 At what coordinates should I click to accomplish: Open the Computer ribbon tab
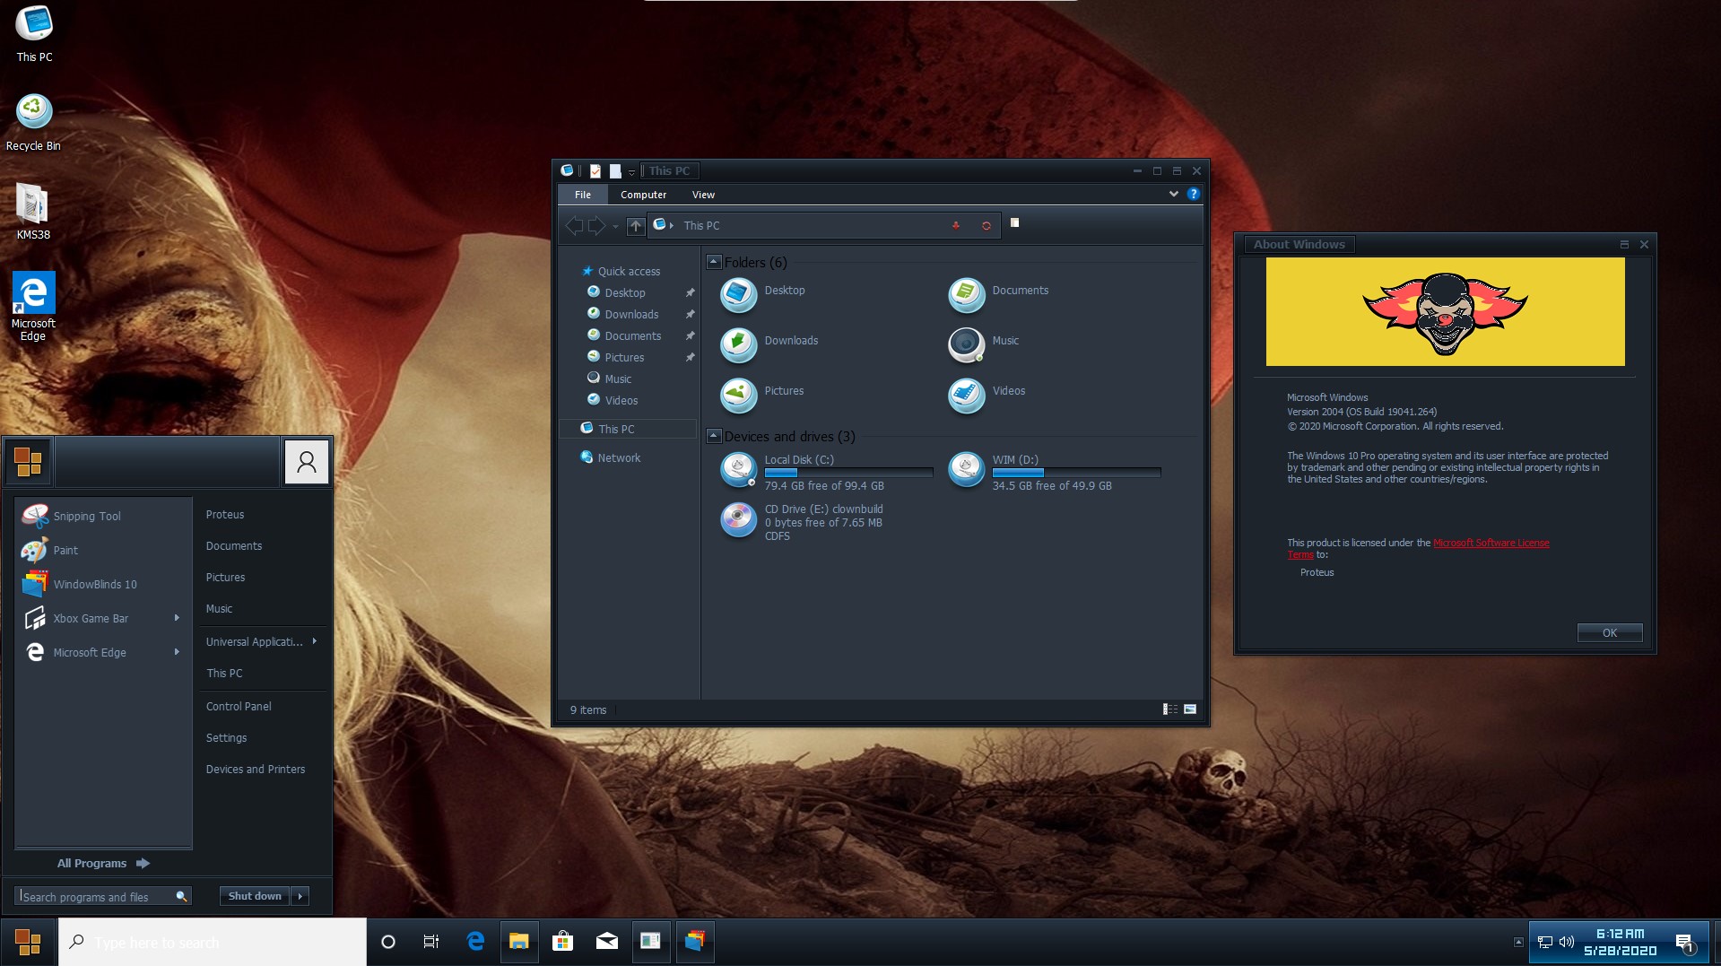(643, 195)
